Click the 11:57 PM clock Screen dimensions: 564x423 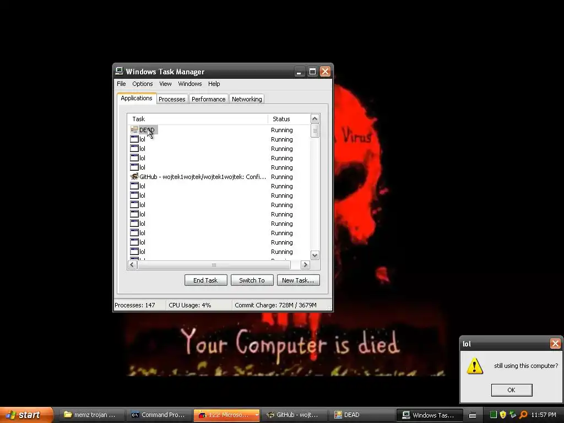coord(544,415)
